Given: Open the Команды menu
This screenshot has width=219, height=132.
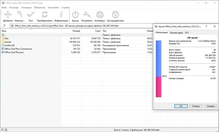Looking at the screenshot, I should point(14,8).
